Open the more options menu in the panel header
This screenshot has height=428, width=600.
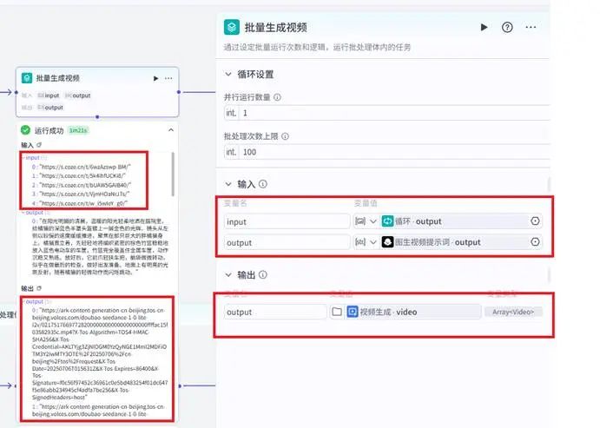tap(531, 27)
